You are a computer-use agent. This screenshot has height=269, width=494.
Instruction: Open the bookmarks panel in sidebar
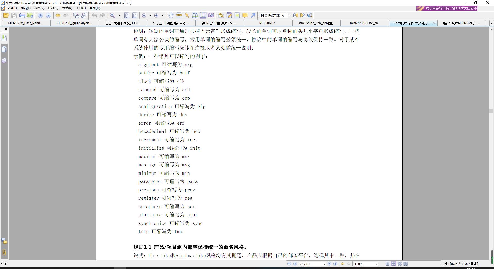(4, 38)
